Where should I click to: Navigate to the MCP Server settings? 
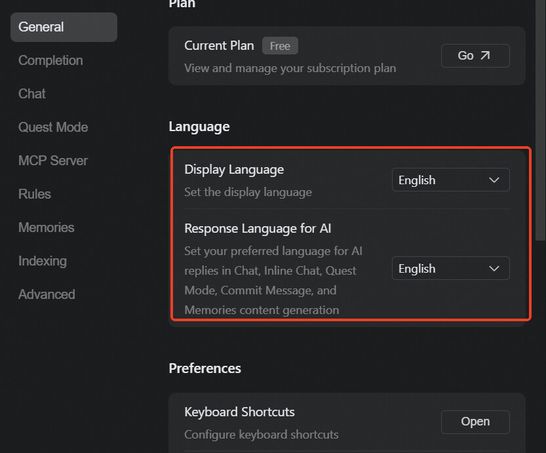pyautogui.click(x=53, y=161)
